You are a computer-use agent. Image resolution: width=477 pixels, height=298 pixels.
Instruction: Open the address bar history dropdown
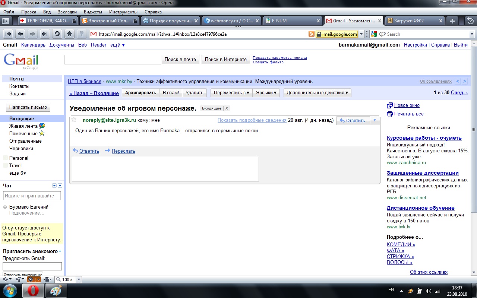click(361, 34)
